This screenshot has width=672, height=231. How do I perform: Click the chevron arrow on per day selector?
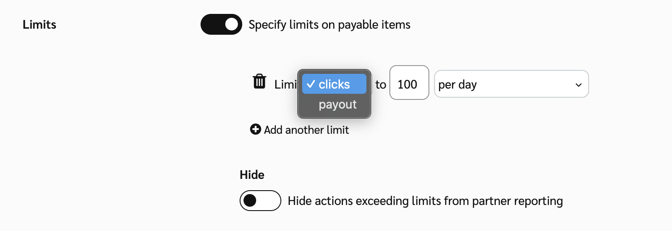pyautogui.click(x=578, y=85)
